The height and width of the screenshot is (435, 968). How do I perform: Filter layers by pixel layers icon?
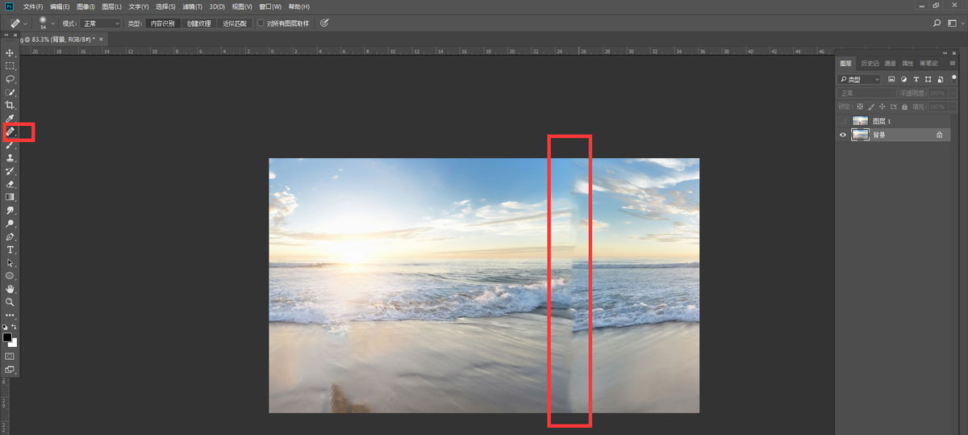click(x=891, y=79)
